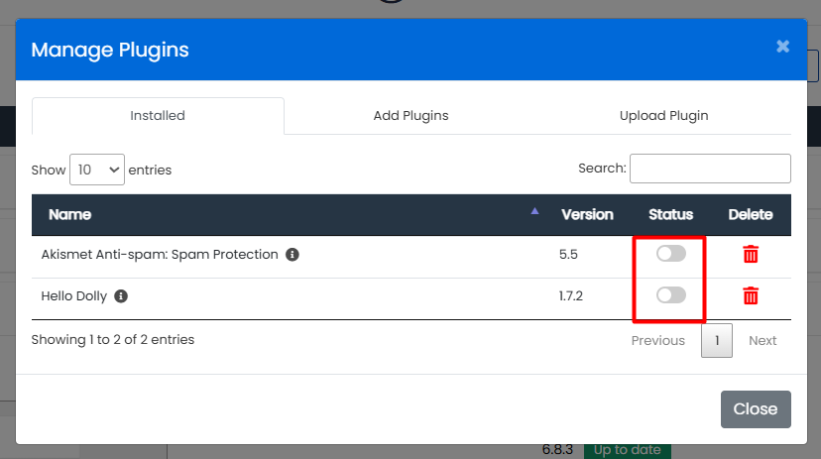This screenshot has width=821, height=459.
Task: Click the Delete column header
Action: point(751,214)
